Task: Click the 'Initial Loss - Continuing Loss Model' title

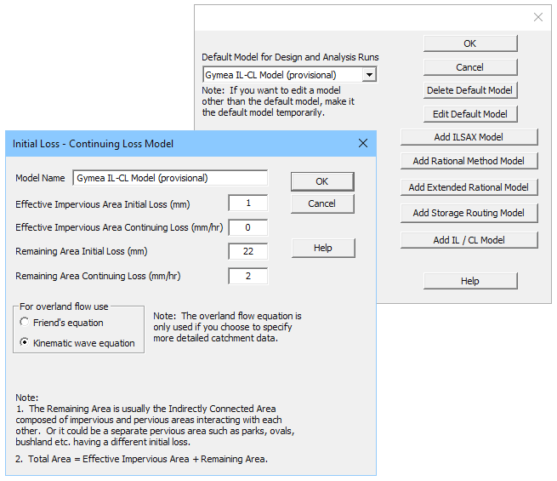Action: click(x=93, y=144)
